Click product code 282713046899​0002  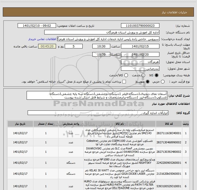pos(169,142)
